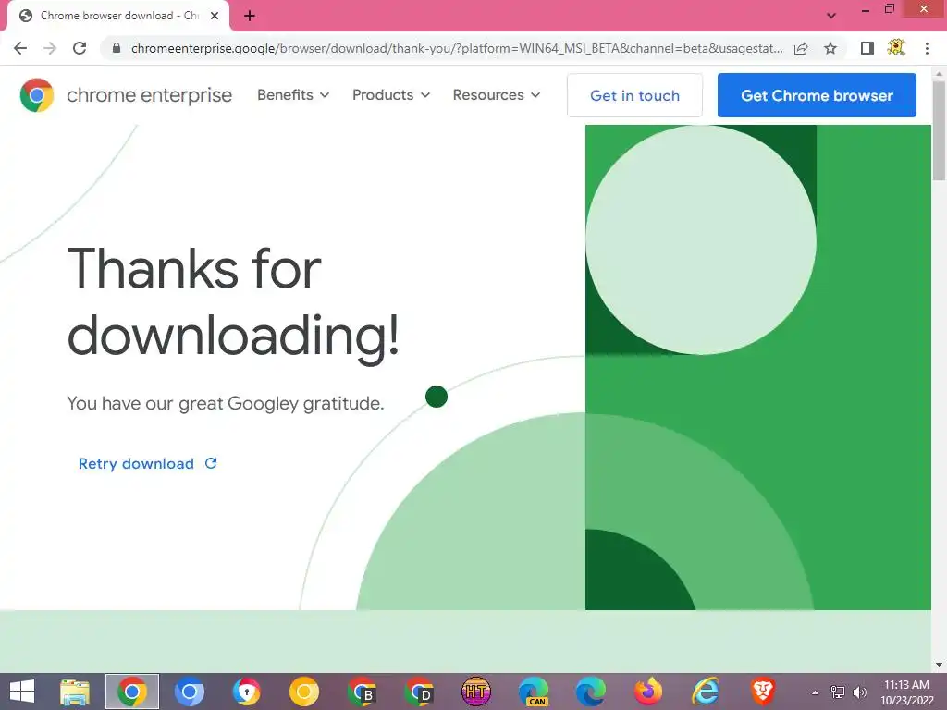Open the HT taskbar icon
947x710 pixels.
click(x=476, y=692)
